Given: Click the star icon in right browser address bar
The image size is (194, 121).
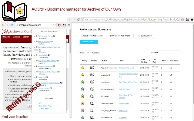Looking at the screenshot, I should [x=178, y=19].
